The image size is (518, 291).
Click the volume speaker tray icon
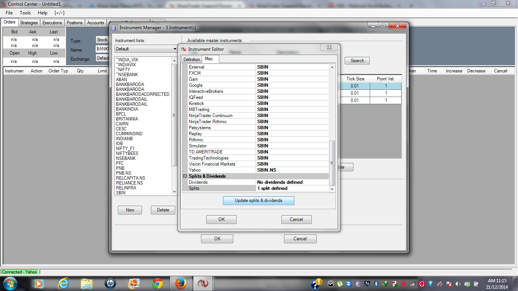pyautogui.click(x=458, y=284)
